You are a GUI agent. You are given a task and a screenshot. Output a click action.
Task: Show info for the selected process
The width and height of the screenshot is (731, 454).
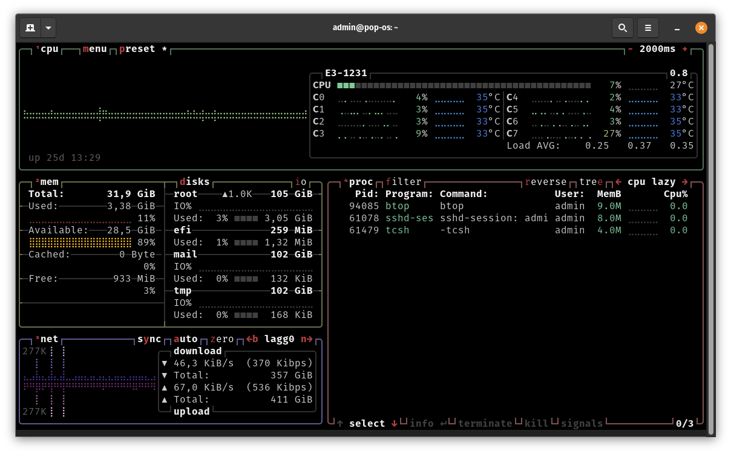pos(422,424)
